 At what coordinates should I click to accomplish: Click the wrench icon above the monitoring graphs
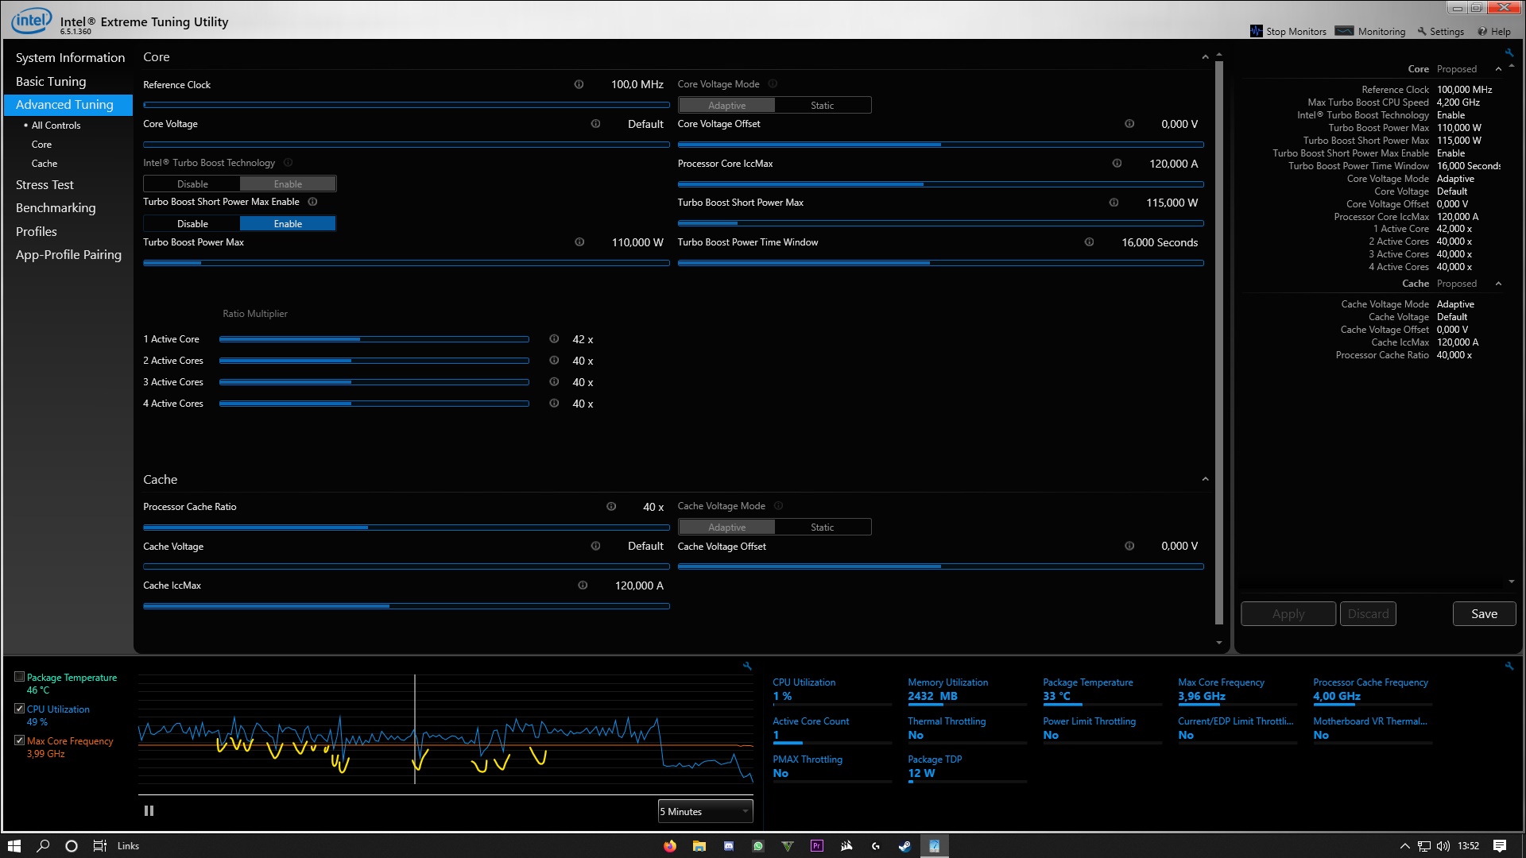pos(746,666)
